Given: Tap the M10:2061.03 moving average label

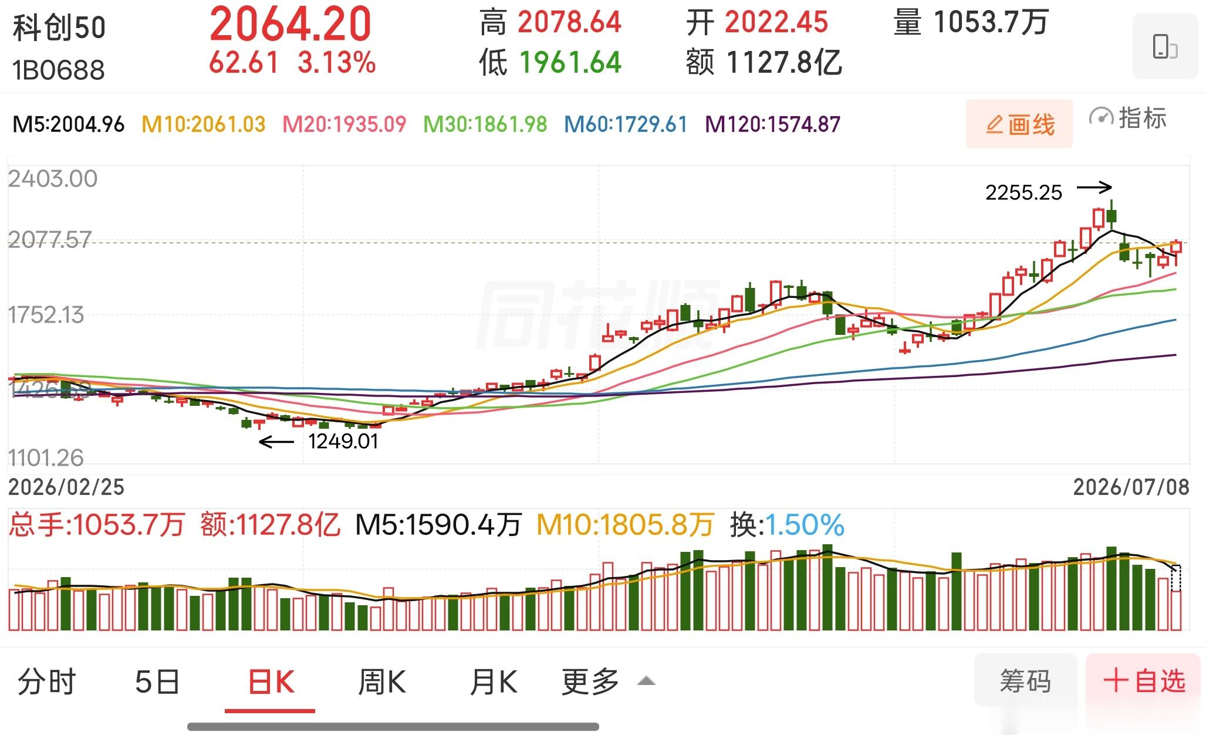Looking at the screenshot, I should click(204, 124).
